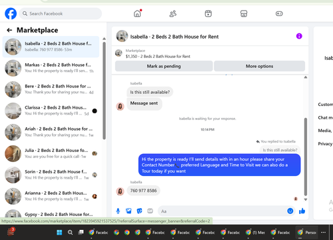Open the Marketplace storefront icon in top navigation
The width and height of the screenshot is (333, 240).
click(x=244, y=13)
